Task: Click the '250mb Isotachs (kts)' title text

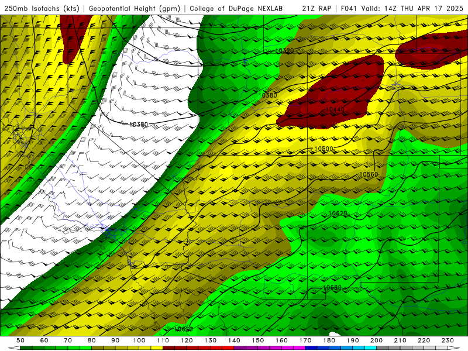Action: tap(42, 8)
